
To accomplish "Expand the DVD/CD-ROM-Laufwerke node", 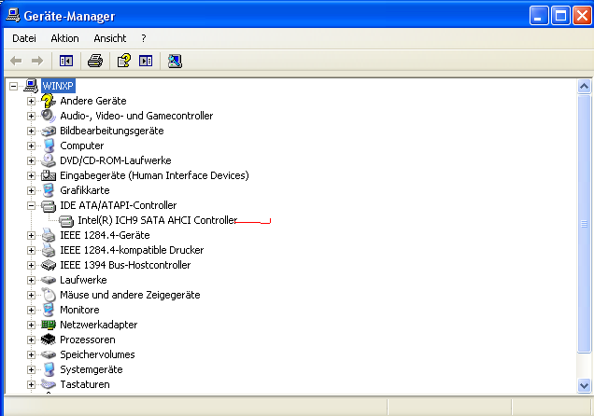I will pos(31,160).
